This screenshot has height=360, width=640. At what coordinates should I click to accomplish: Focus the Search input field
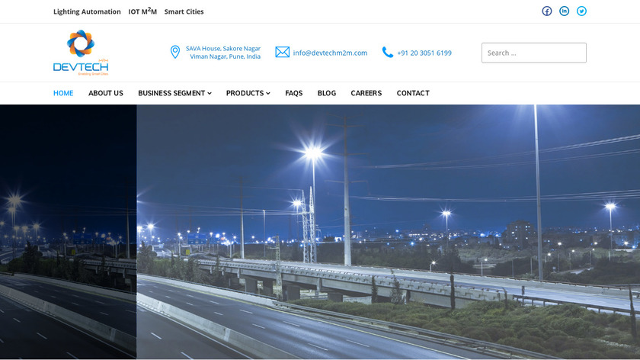[534, 53]
